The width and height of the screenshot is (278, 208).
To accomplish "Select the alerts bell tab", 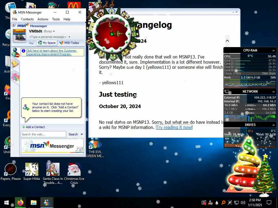I will click(x=15, y=64).
